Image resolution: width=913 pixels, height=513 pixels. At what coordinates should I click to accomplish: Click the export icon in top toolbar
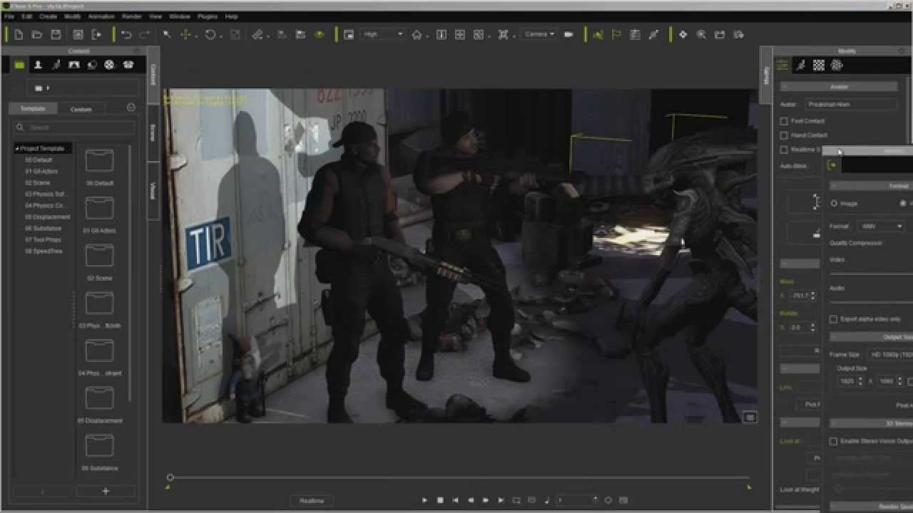point(97,34)
